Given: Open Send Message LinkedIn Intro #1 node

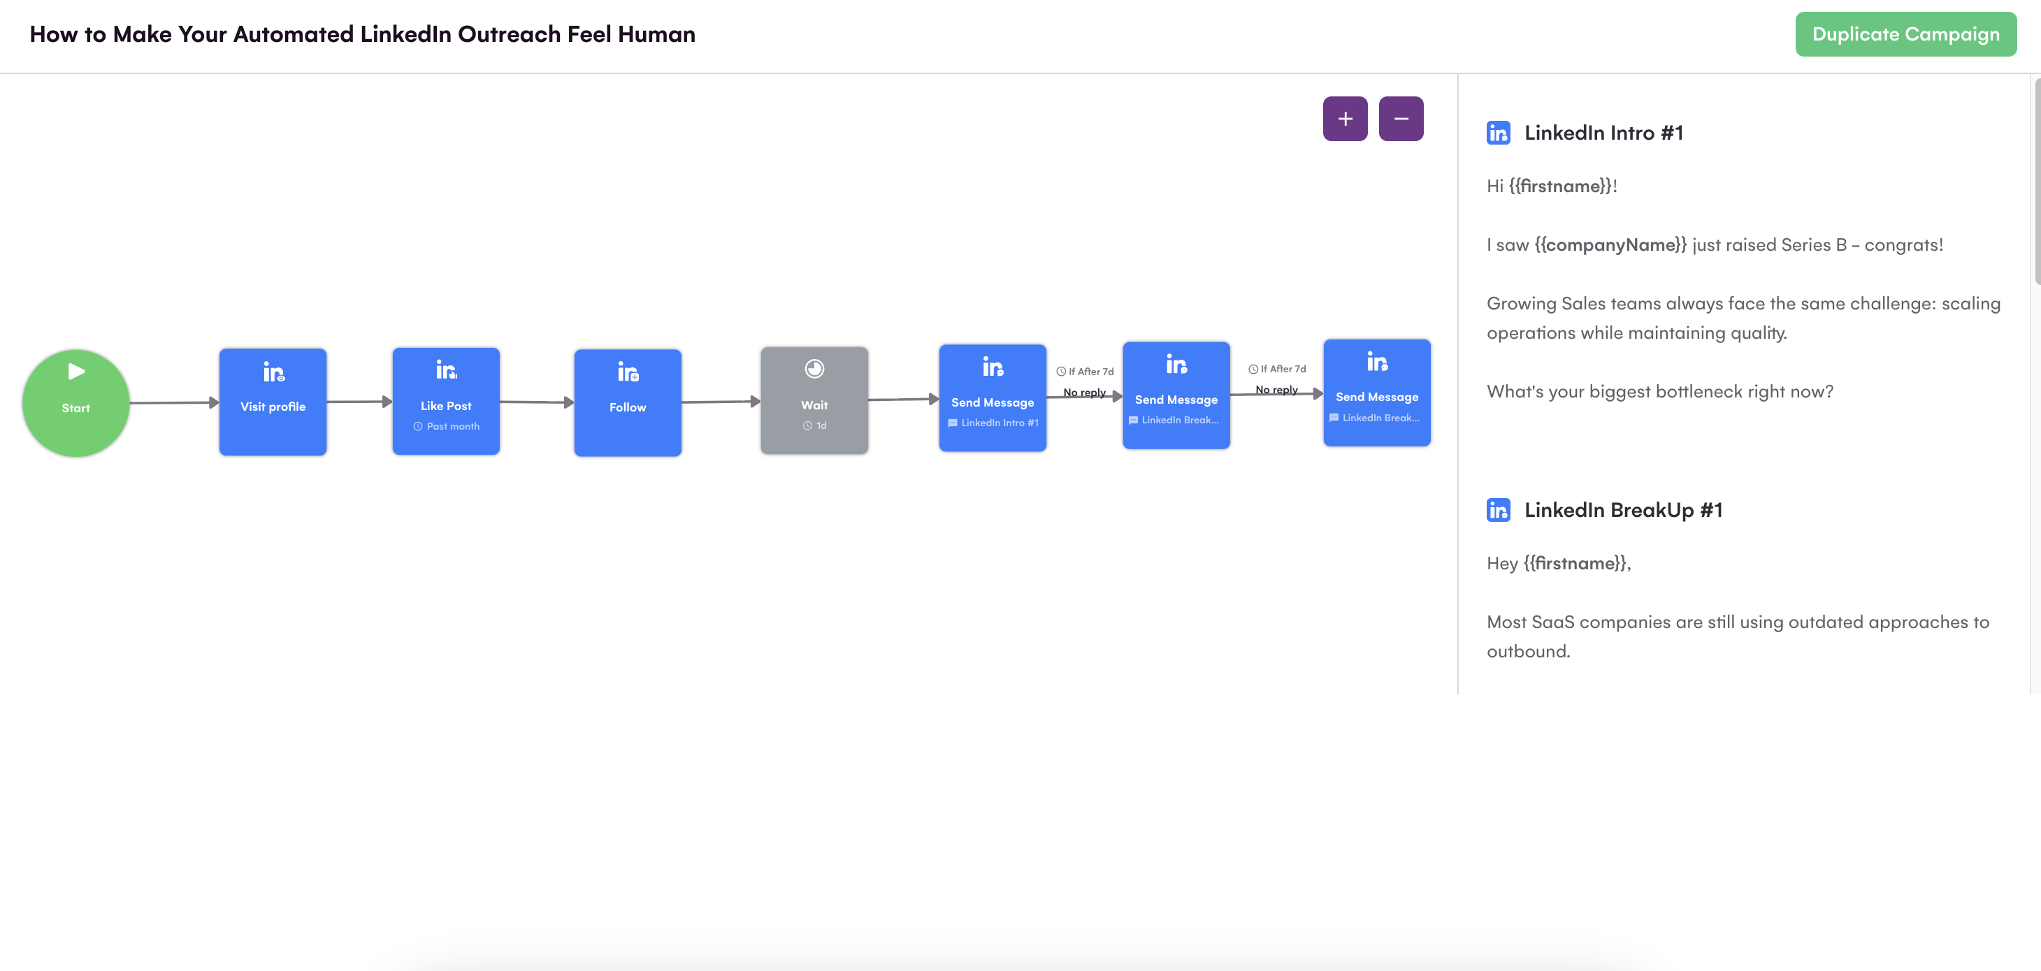Looking at the screenshot, I should click(992, 397).
